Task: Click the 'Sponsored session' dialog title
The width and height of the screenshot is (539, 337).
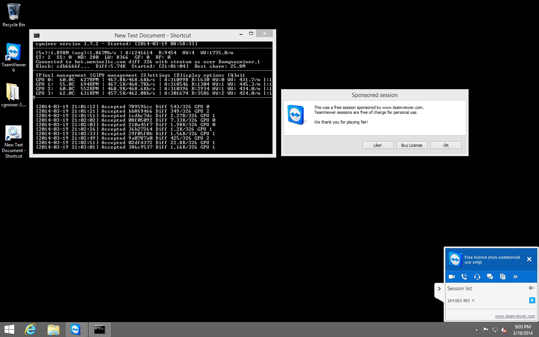Action: (x=375, y=95)
